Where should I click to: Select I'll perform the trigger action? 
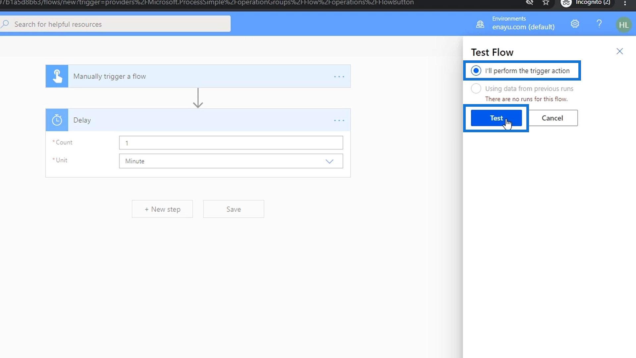tap(476, 71)
